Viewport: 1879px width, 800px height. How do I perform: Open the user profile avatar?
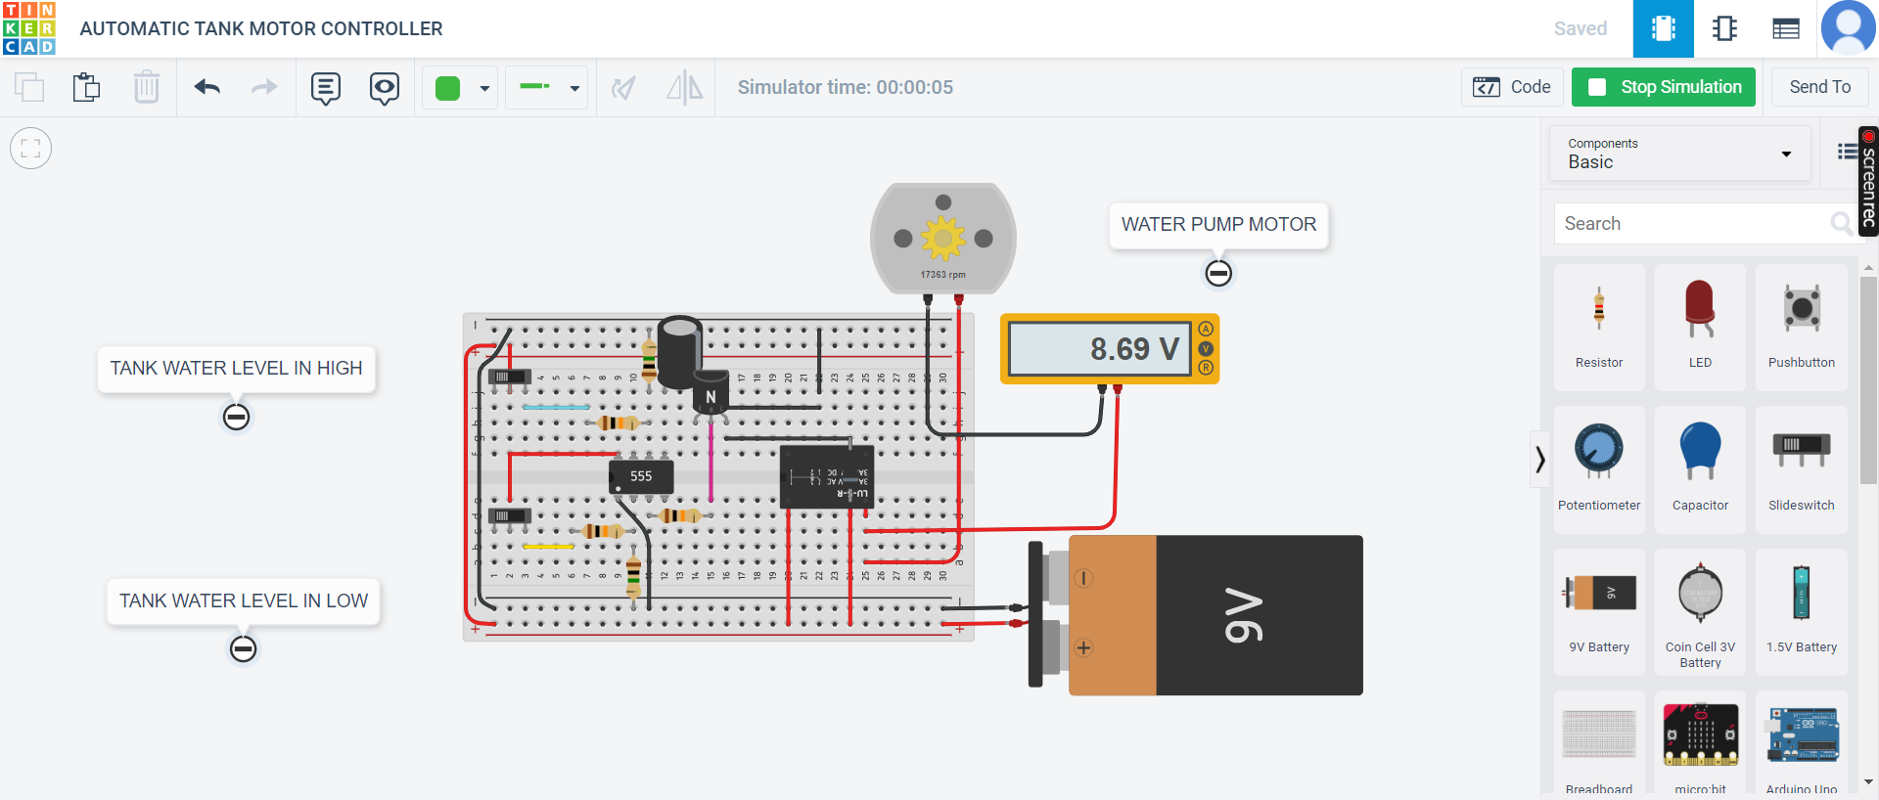click(x=1848, y=28)
